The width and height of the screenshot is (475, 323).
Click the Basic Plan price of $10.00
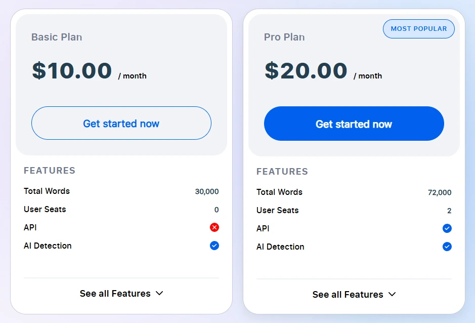[71, 71]
